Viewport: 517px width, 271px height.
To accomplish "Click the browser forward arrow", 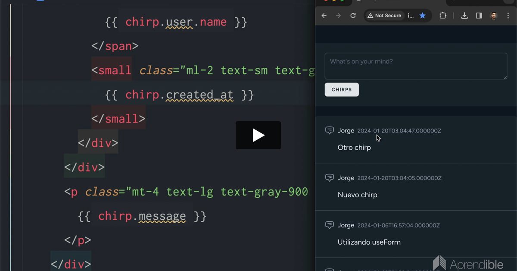I will click(338, 16).
